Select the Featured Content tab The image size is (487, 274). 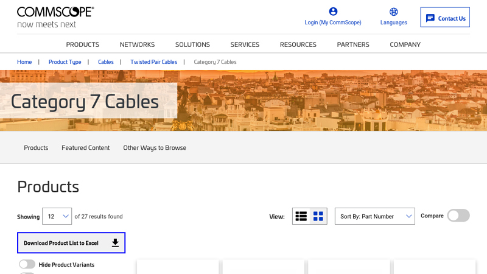pos(85,148)
